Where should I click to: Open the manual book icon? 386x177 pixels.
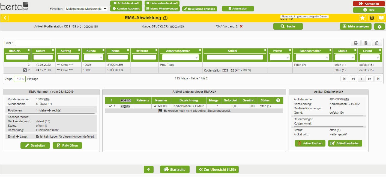tap(381, 18)
